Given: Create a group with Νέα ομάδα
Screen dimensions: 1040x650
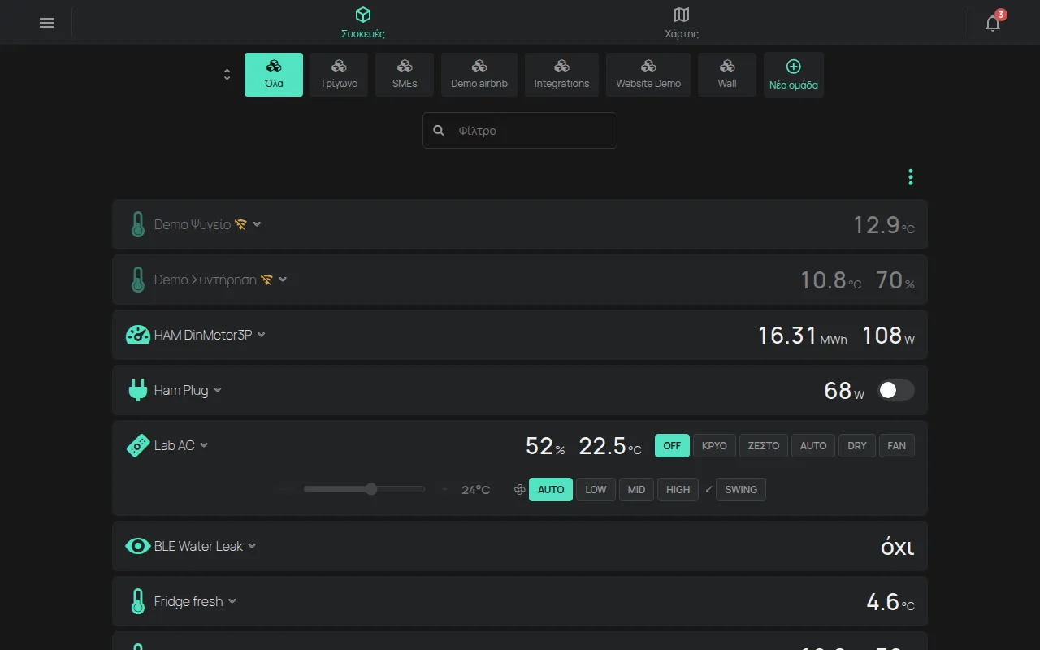Looking at the screenshot, I should [794, 75].
